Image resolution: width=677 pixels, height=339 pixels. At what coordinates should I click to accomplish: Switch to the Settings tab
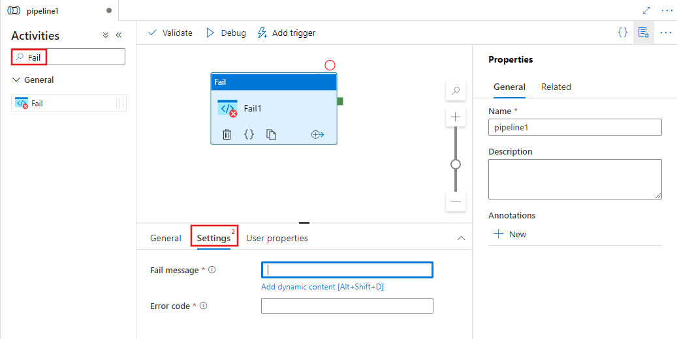(213, 238)
